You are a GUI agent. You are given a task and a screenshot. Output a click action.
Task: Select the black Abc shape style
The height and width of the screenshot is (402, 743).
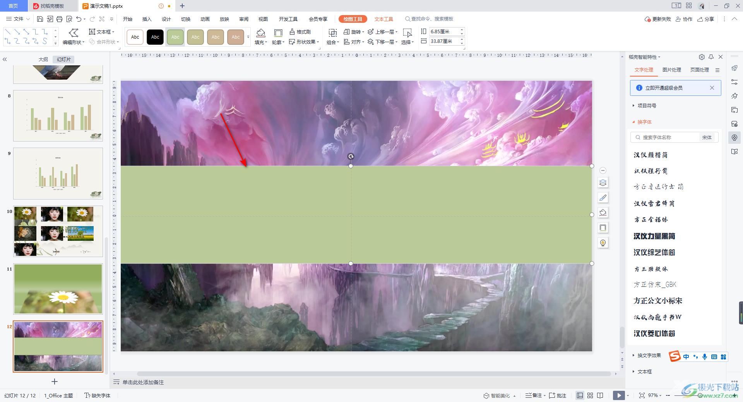coord(155,37)
